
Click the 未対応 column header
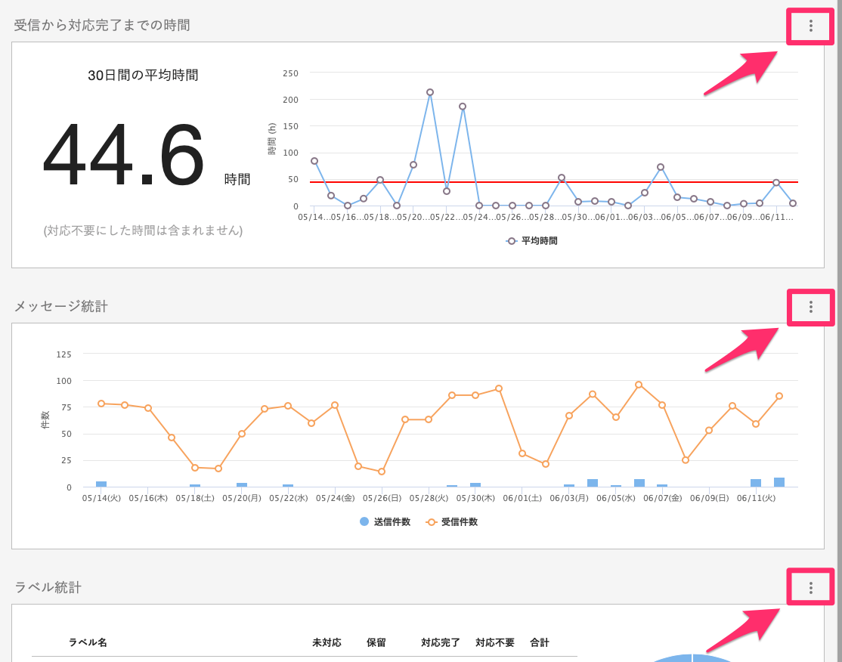[327, 642]
